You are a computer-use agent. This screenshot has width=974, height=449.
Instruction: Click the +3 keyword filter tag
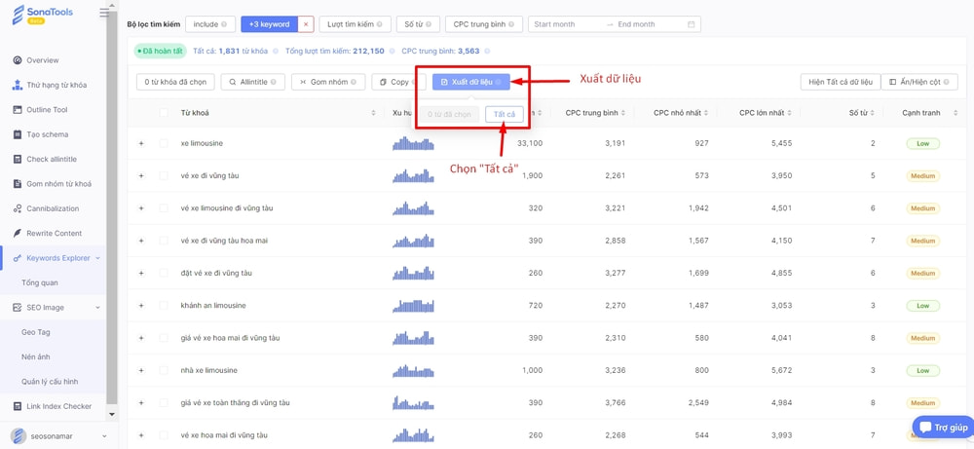click(269, 24)
